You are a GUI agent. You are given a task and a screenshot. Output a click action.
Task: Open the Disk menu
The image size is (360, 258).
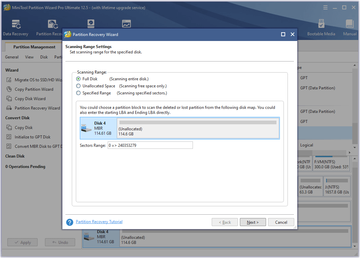tap(44, 57)
